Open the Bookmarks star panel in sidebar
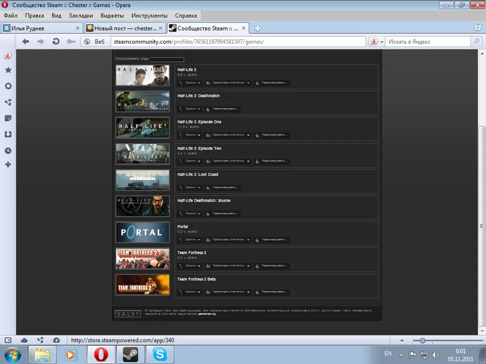The image size is (486, 364). [8, 70]
